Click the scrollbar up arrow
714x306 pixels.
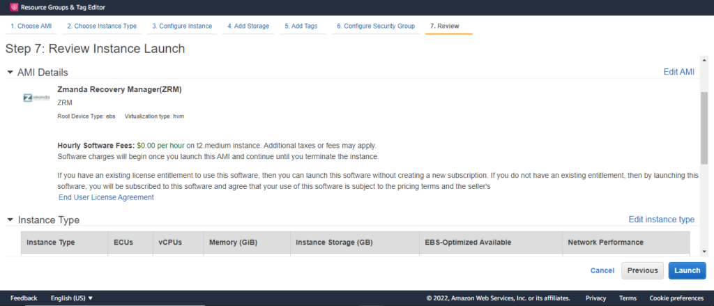pyautogui.click(x=704, y=60)
